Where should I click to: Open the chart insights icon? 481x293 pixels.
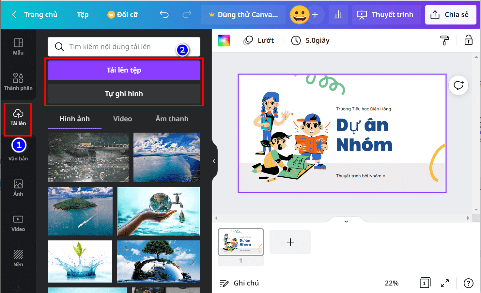point(338,15)
